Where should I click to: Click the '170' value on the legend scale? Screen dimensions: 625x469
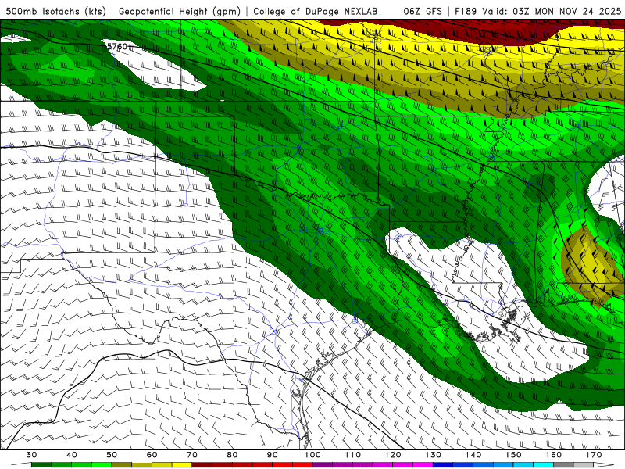594,455
